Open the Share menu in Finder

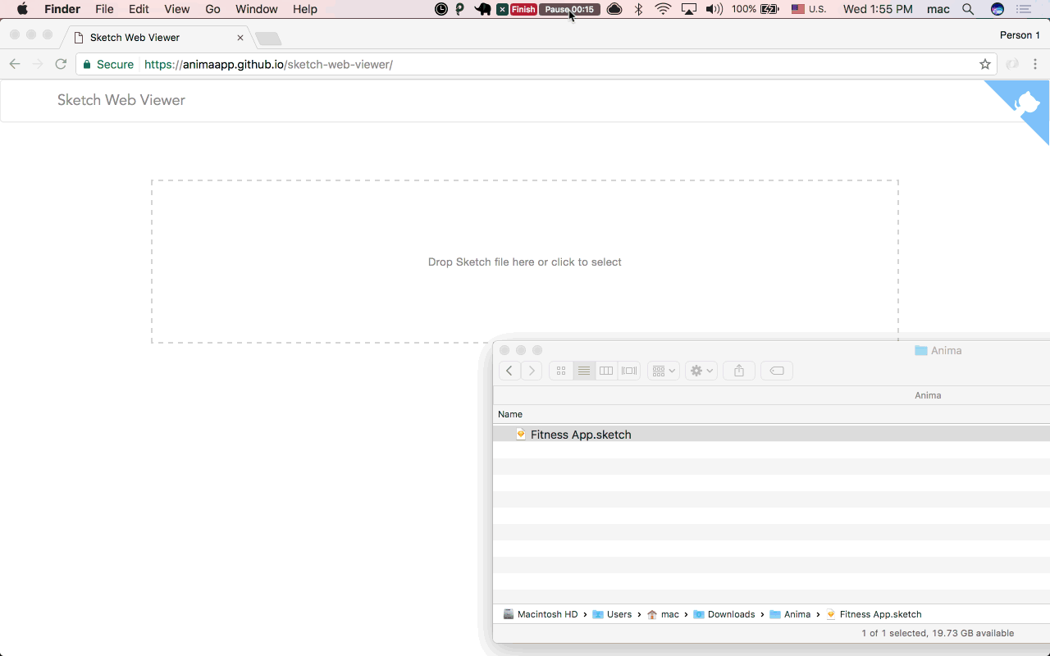[x=738, y=371]
